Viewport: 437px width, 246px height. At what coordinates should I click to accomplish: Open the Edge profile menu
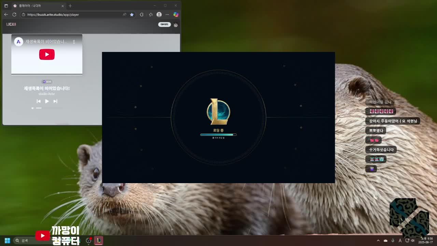(159, 15)
